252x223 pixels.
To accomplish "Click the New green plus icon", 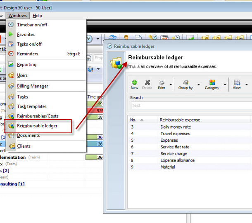I will (134, 82).
